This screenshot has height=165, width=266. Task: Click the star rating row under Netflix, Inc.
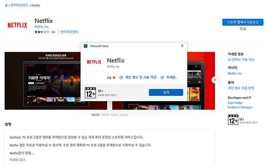click(42, 32)
